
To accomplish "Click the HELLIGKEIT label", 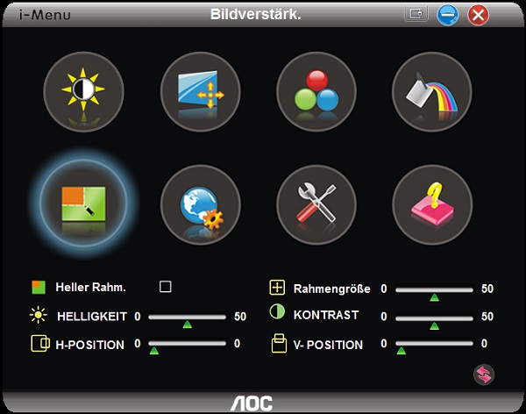I will (x=92, y=317).
